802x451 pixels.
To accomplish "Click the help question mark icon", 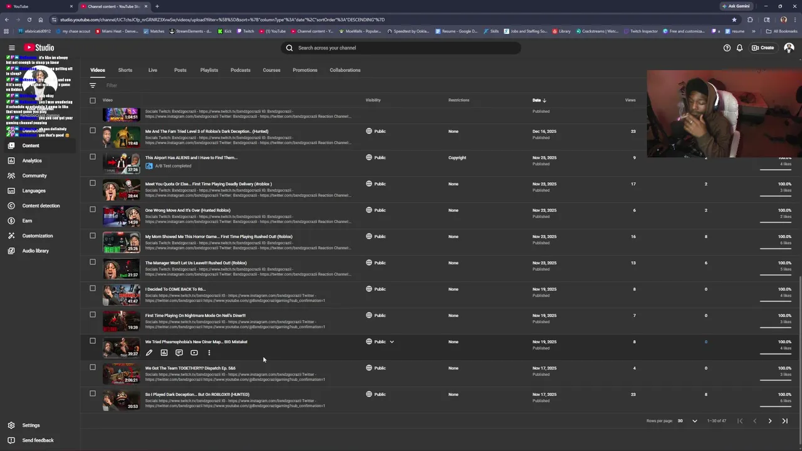I will coord(727,48).
